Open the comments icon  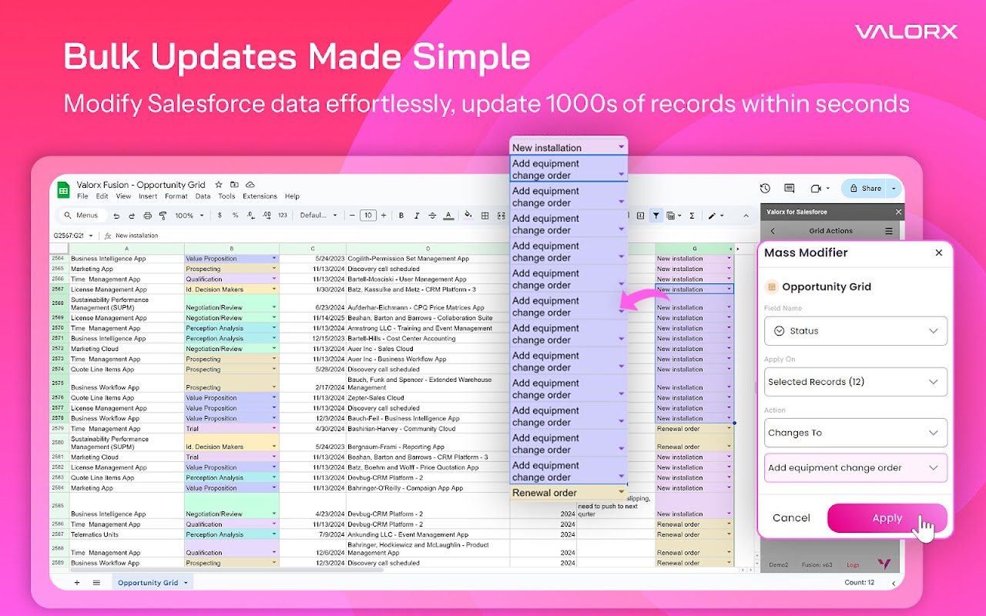(x=790, y=188)
